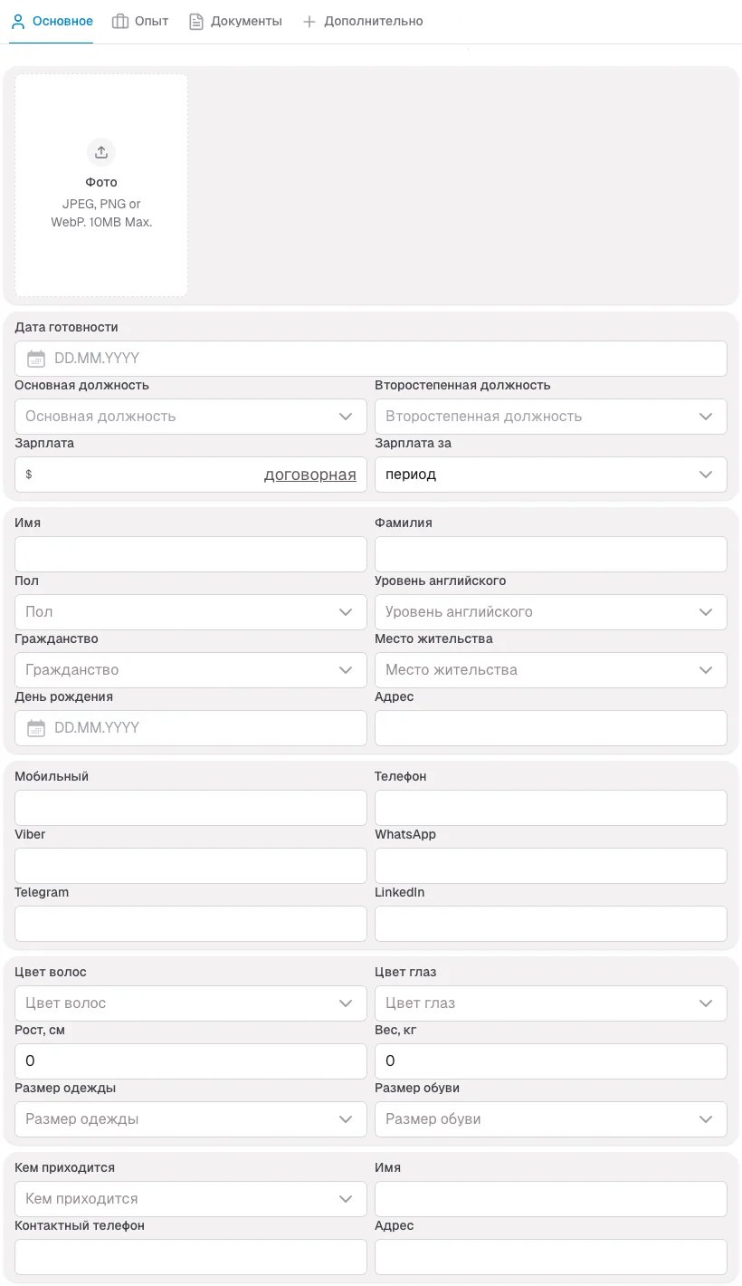Click calendar icon in Дата готовности field

click(36, 359)
